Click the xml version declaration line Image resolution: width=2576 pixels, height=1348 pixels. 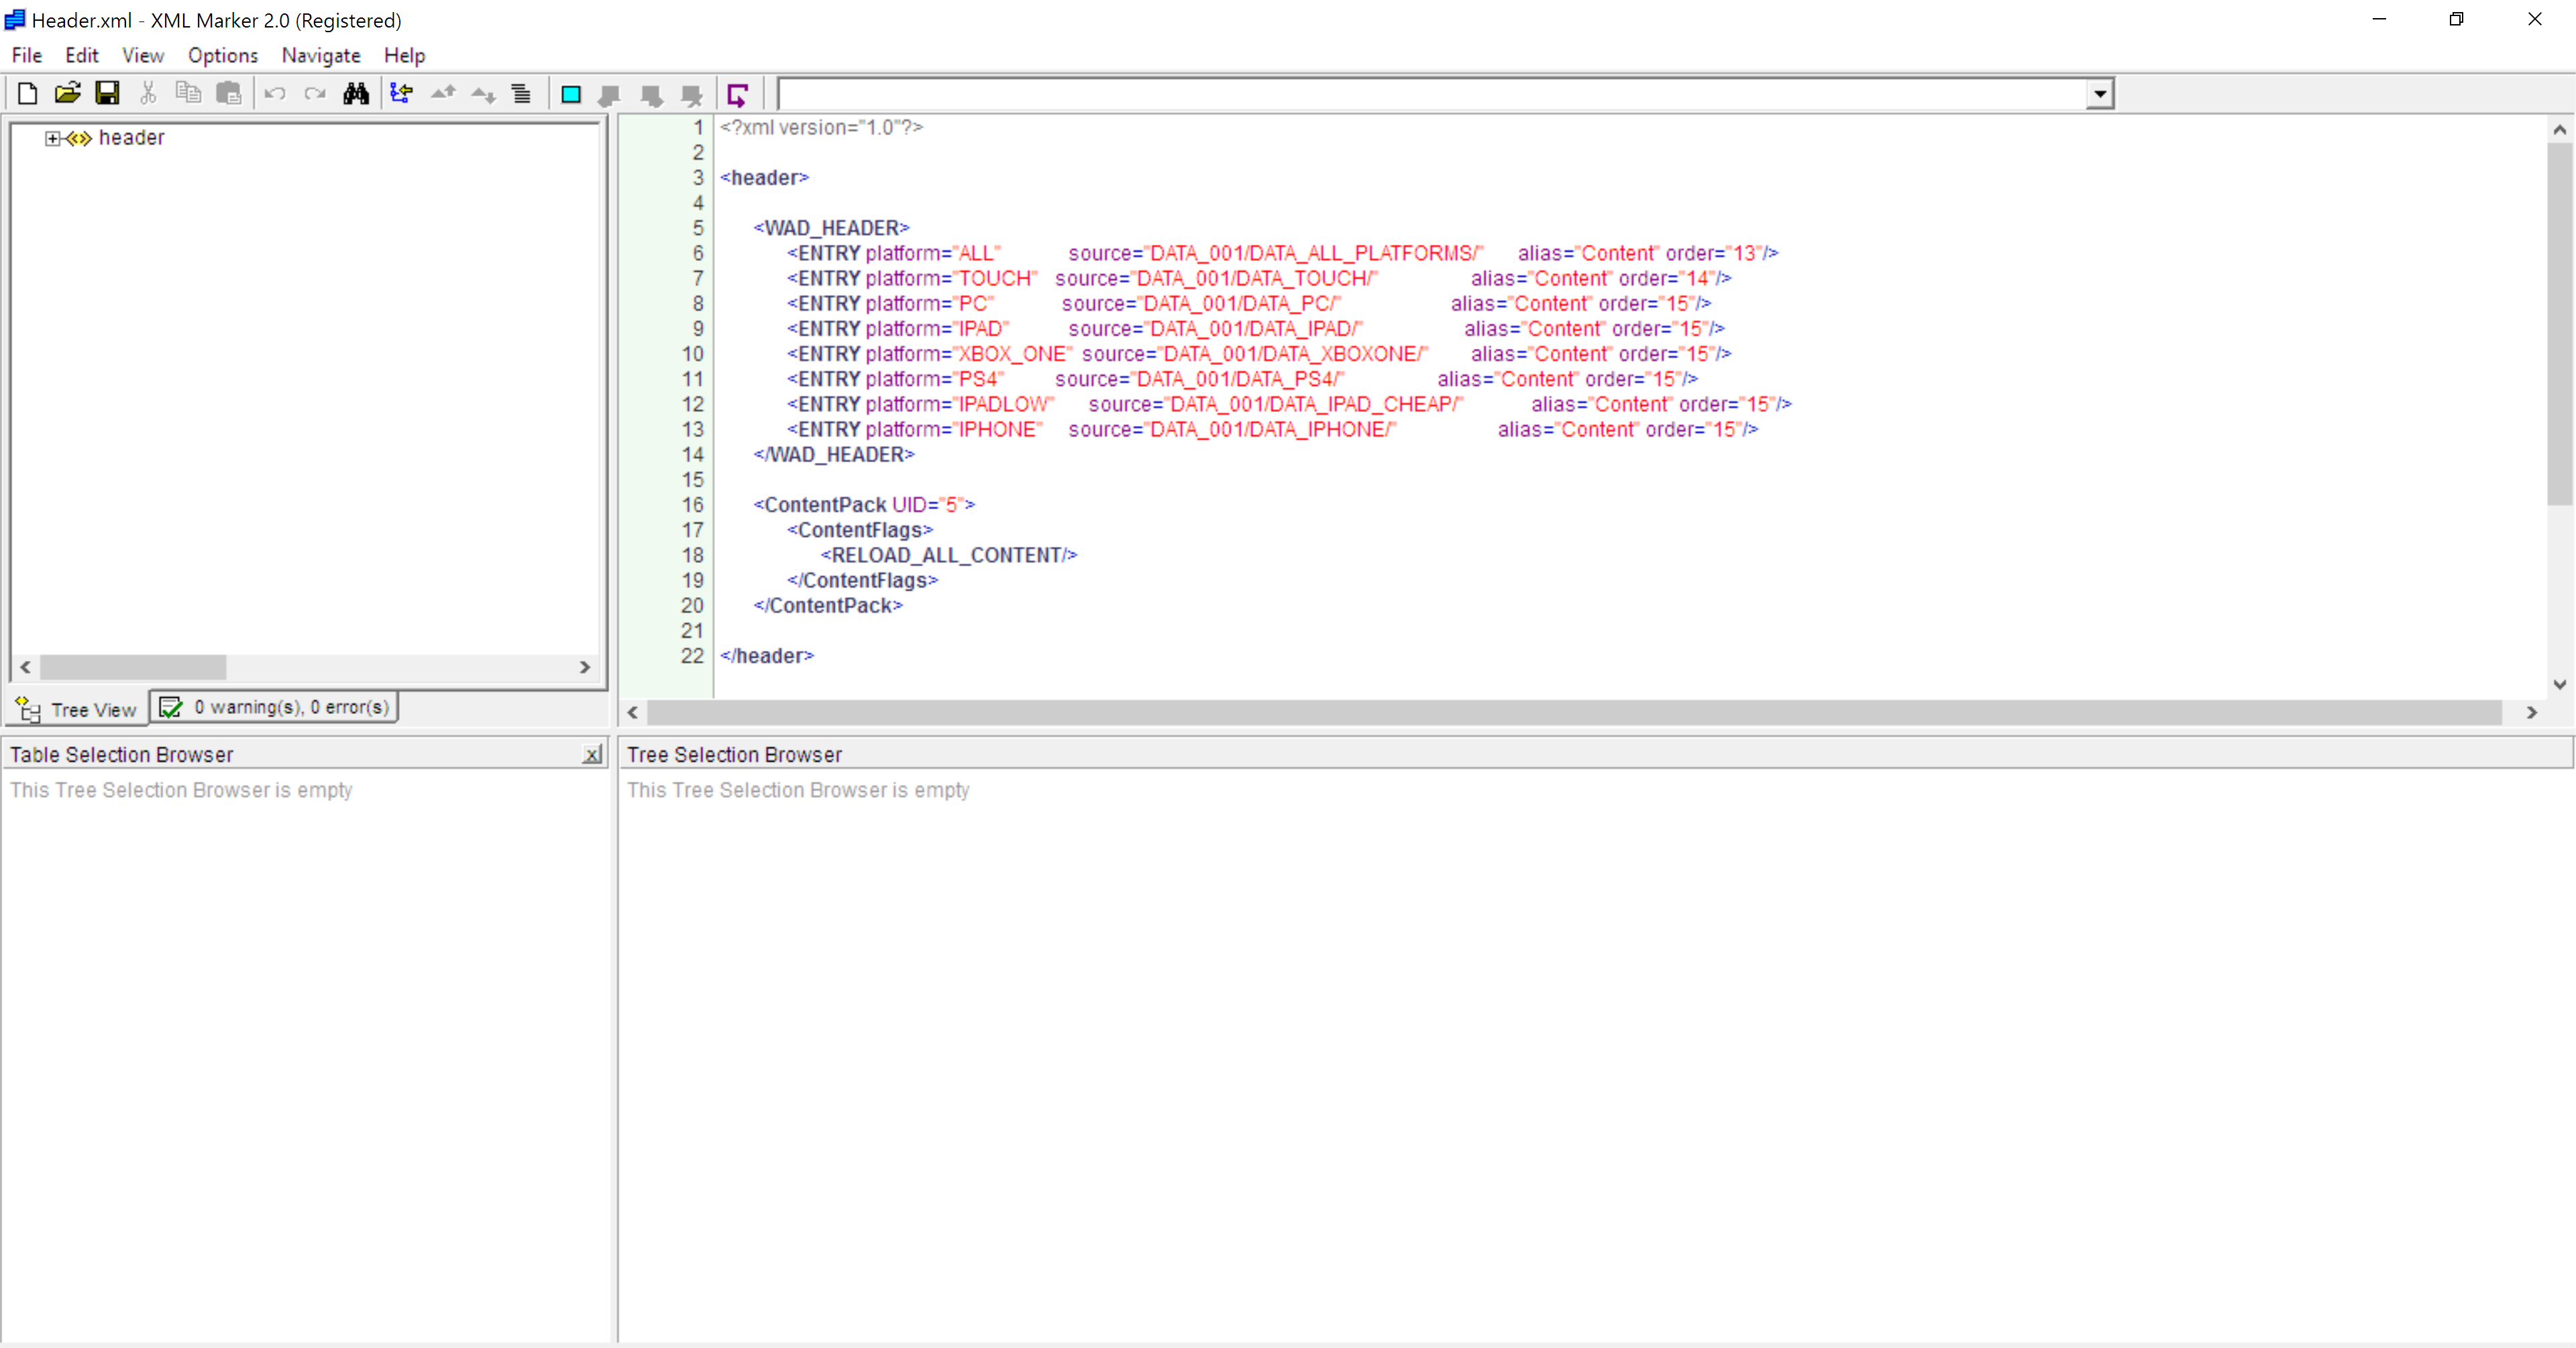pyautogui.click(x=821, y=127)
